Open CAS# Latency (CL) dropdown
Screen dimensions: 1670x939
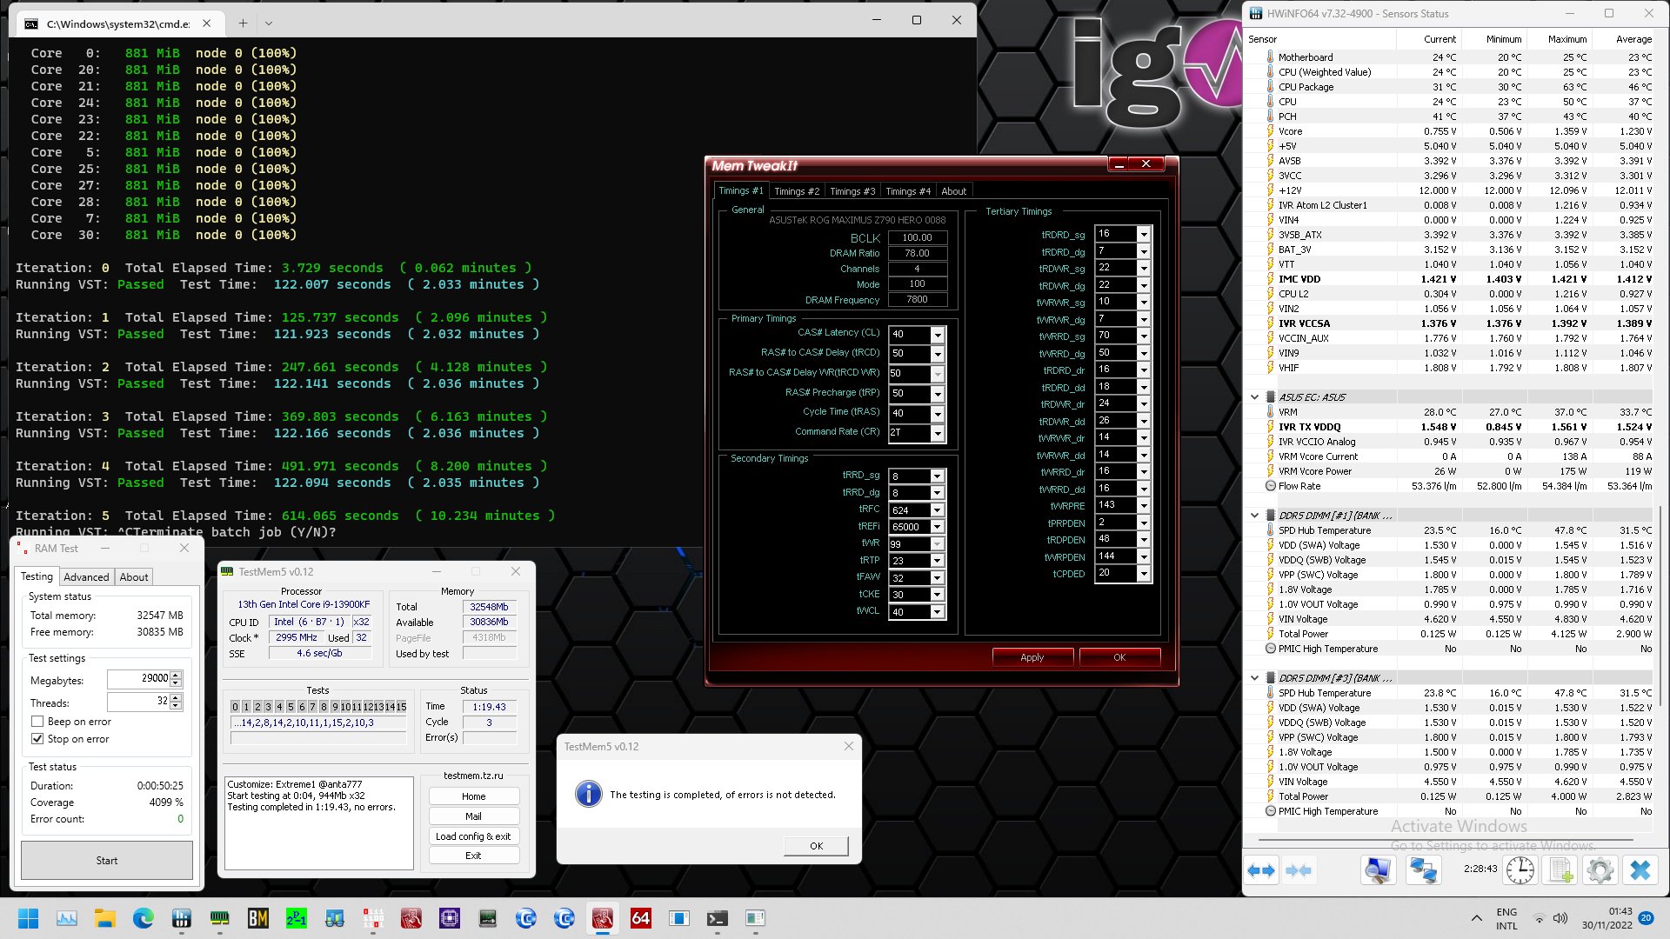937,335
